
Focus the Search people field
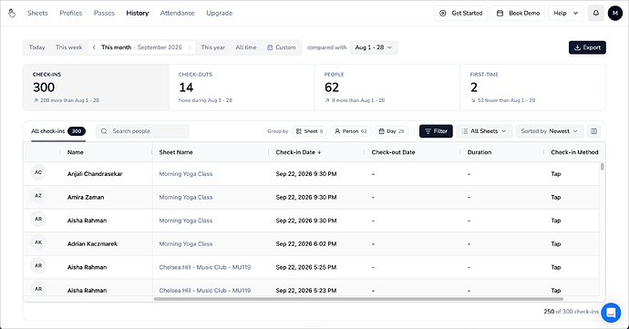142,131
